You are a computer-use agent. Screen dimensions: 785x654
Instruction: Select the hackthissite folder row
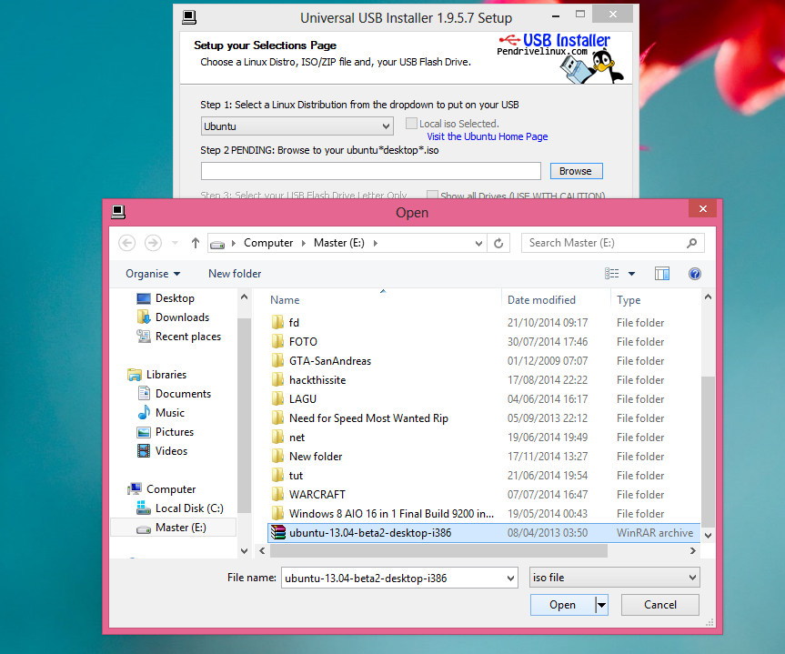coord(484,380)
